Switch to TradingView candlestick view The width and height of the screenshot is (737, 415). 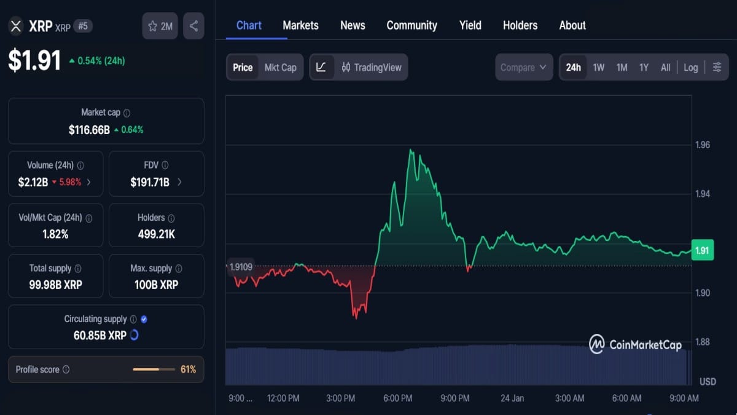(x=371, y=67)
